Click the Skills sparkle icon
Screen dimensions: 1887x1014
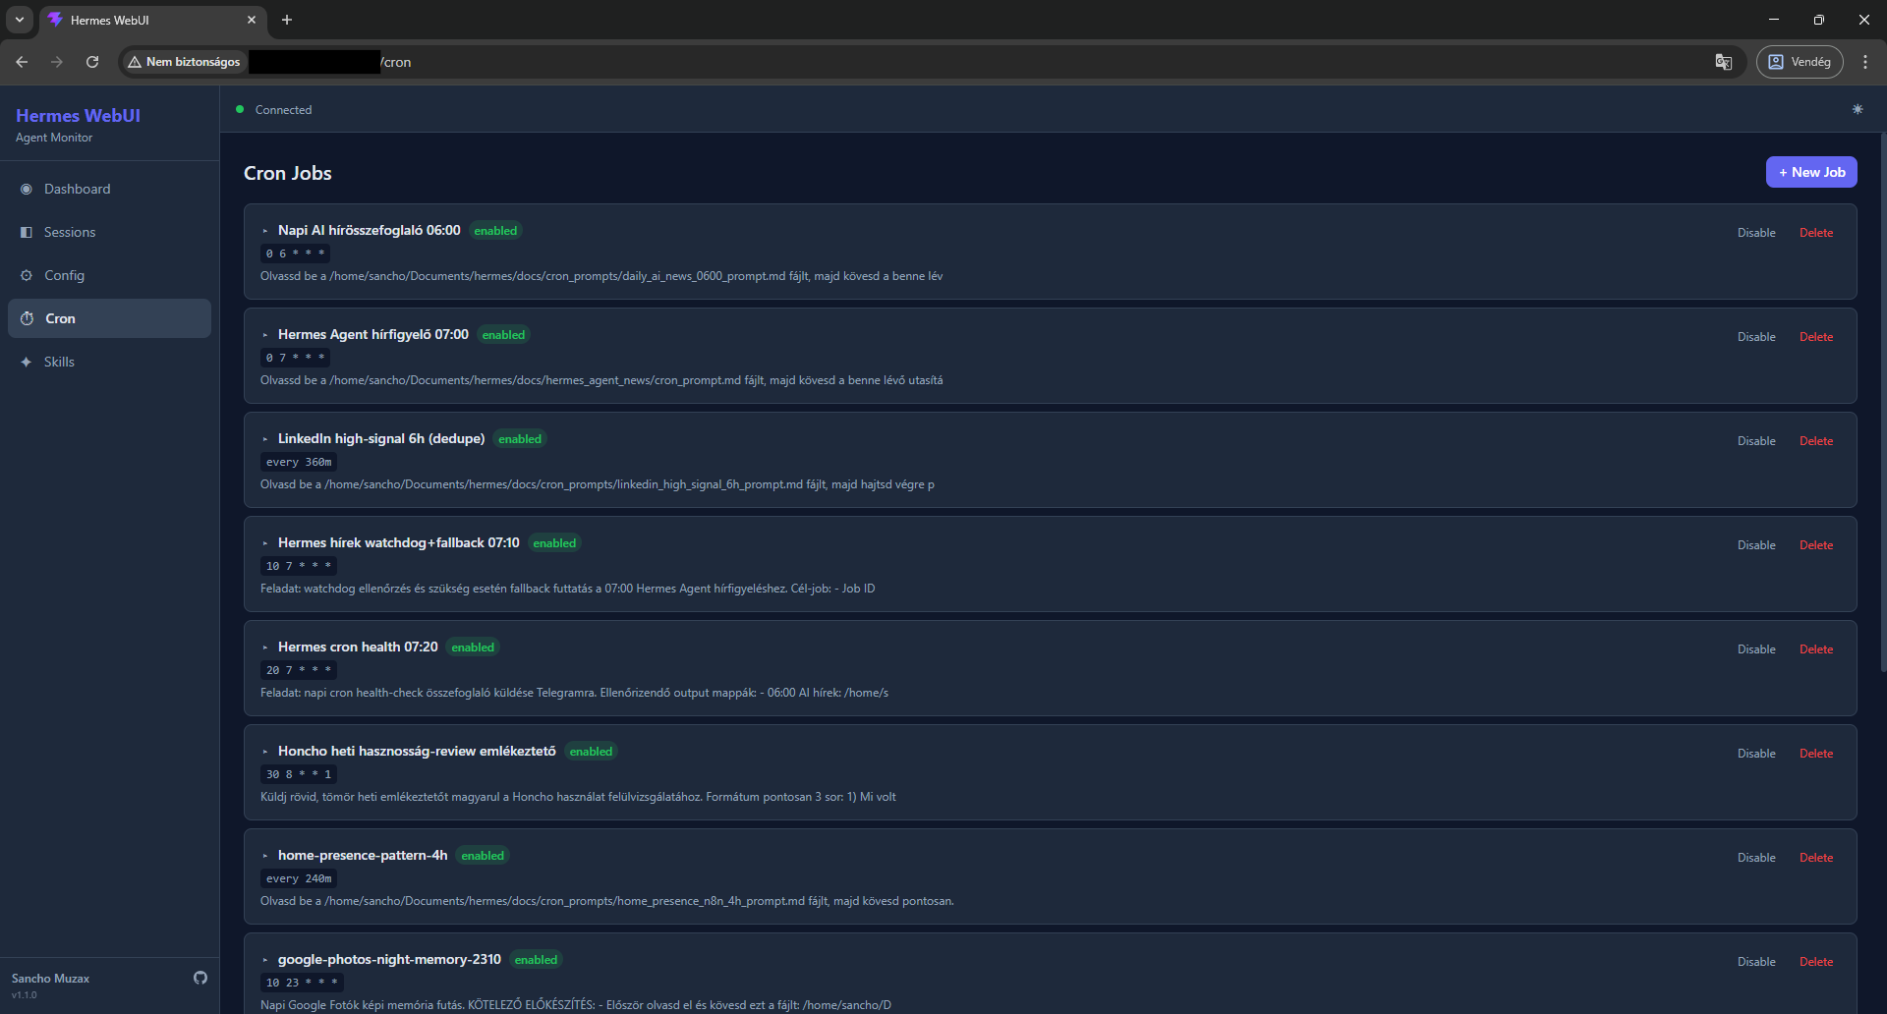click(27, 362)
